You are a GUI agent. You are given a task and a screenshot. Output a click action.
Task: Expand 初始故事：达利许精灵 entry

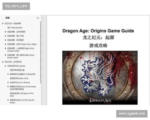(5, 32)
